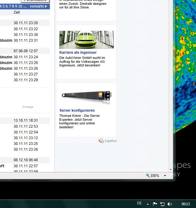Image resolution: width=196 pixels, height=208 pixels.
Task: Jump to page 10 in pagination
Action: pyautogui.click(x=20, y=6)
